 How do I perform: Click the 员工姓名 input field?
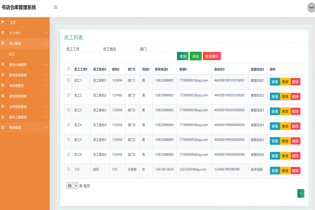[x=121, y=56]
